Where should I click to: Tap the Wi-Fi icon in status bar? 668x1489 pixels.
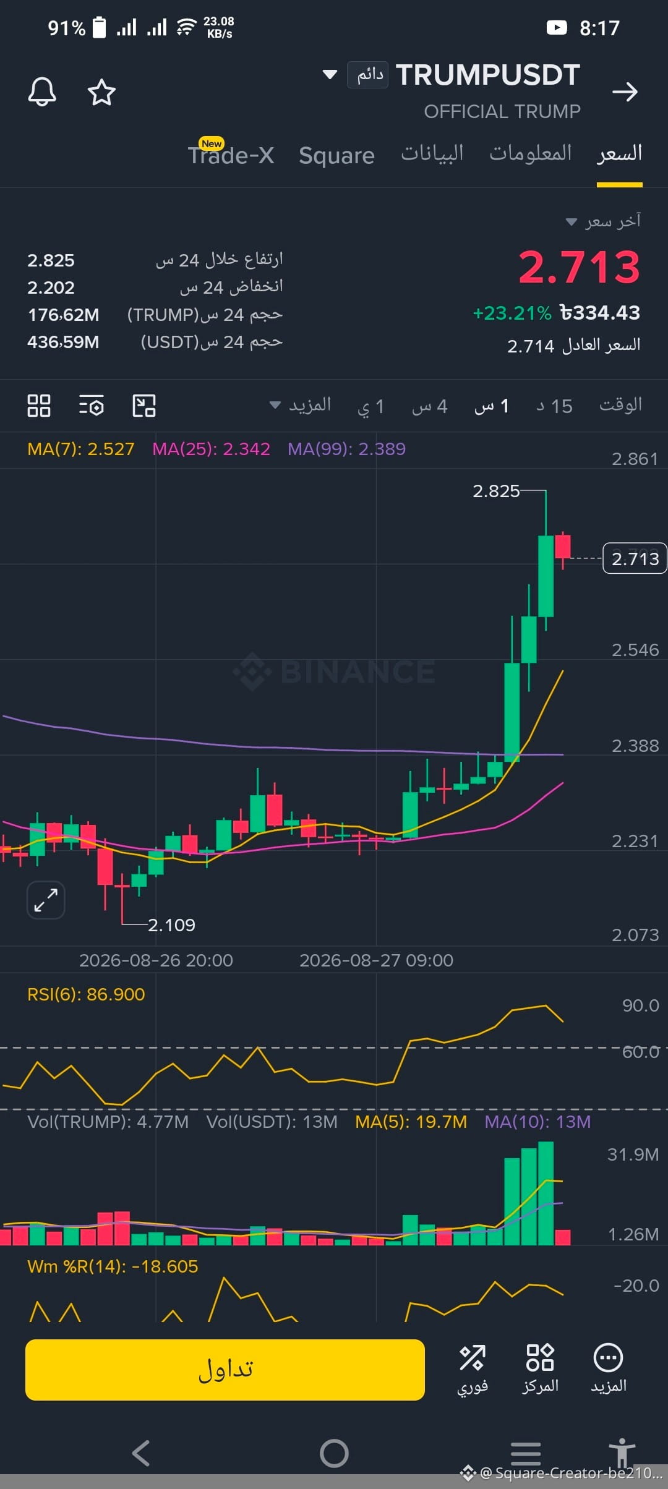pos(186,27)
